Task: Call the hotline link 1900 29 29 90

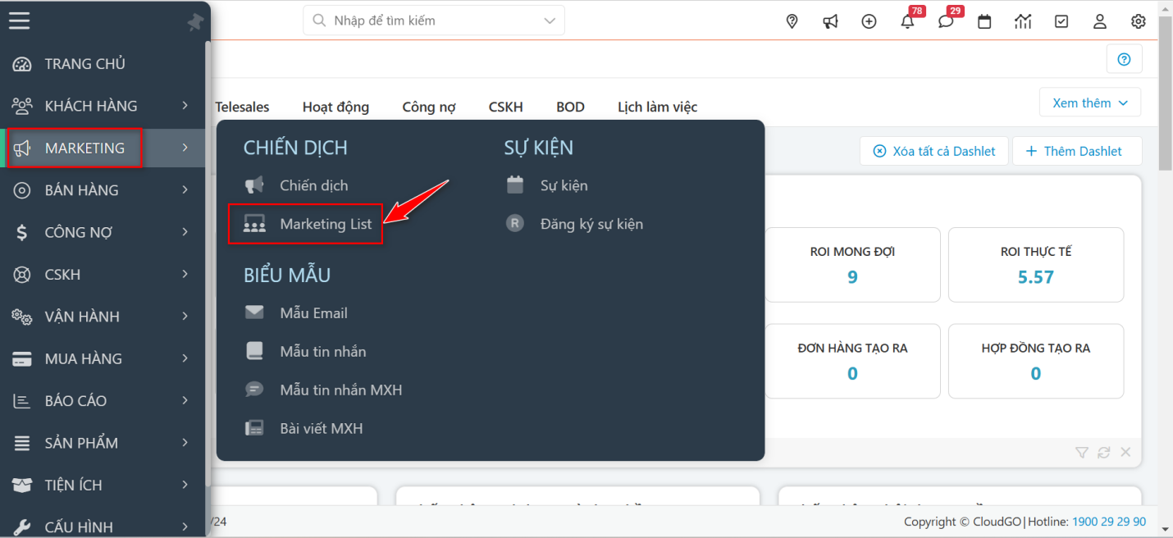Action: click(1109, 522)
